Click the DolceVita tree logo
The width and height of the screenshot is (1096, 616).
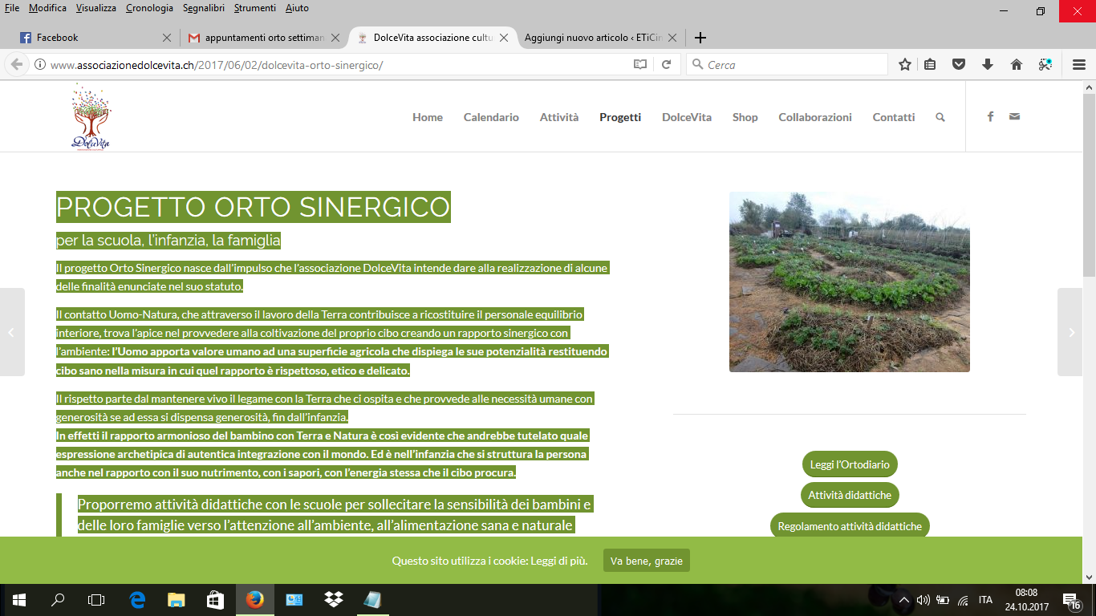pyautogui.click(x=90, y=117)
